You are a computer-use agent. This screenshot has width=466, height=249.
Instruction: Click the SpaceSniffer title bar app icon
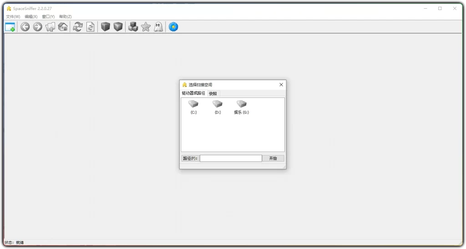coord(9,9)
